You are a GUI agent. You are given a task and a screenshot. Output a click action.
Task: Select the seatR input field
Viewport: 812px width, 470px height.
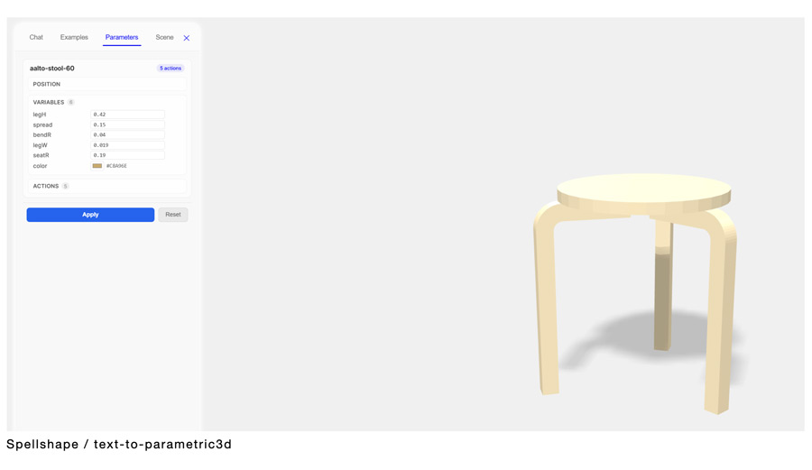pos(127,155)
